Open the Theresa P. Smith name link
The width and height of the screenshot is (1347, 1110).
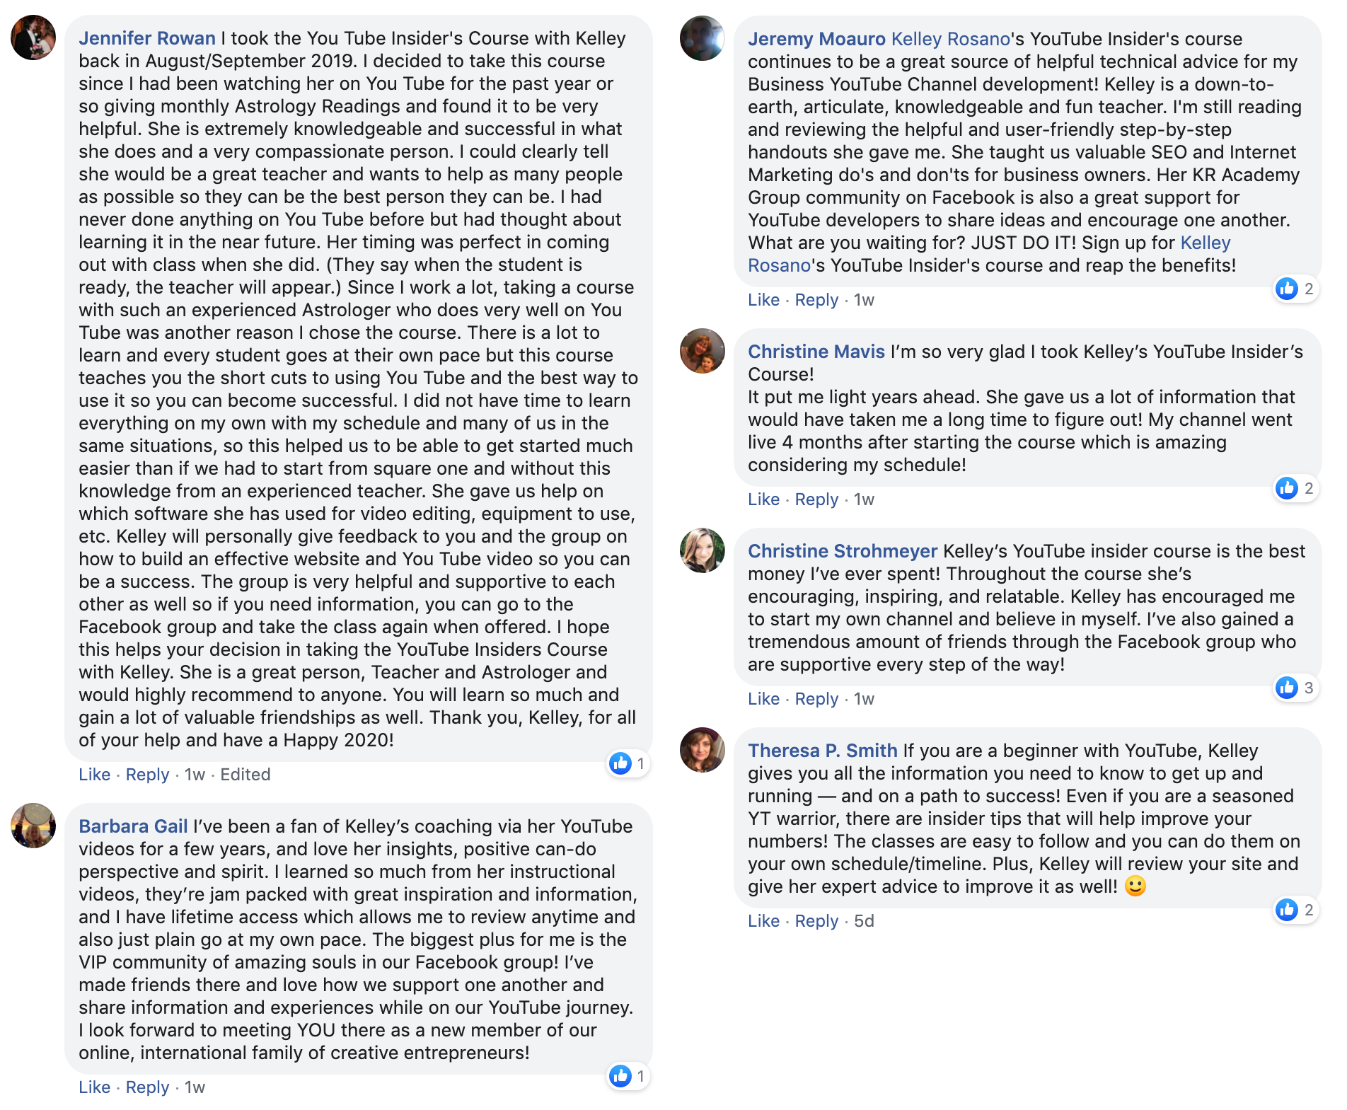(x=823, y=751)
